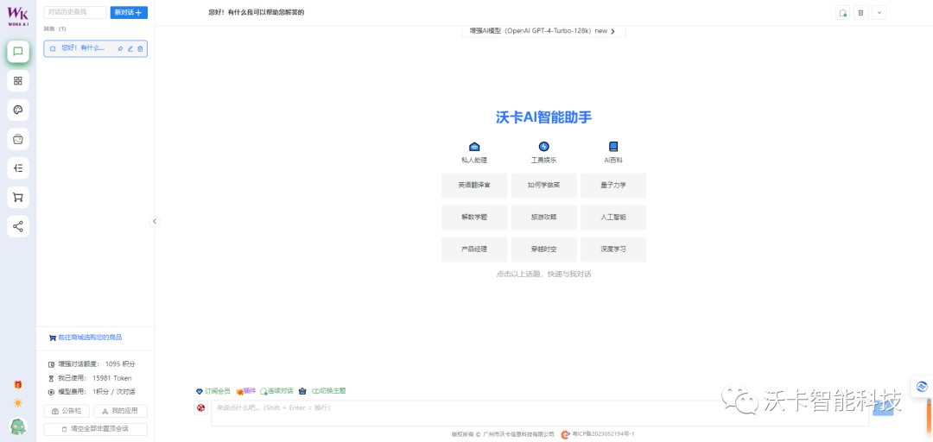Click the 人工智能 topic
The image size is (933, 442).
(613, 218)
